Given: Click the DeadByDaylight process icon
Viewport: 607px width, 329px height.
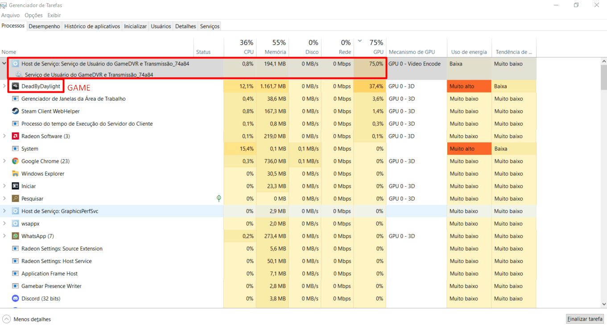Looking at the screenshot, I should pyautogui.click(x=15, y=86).
